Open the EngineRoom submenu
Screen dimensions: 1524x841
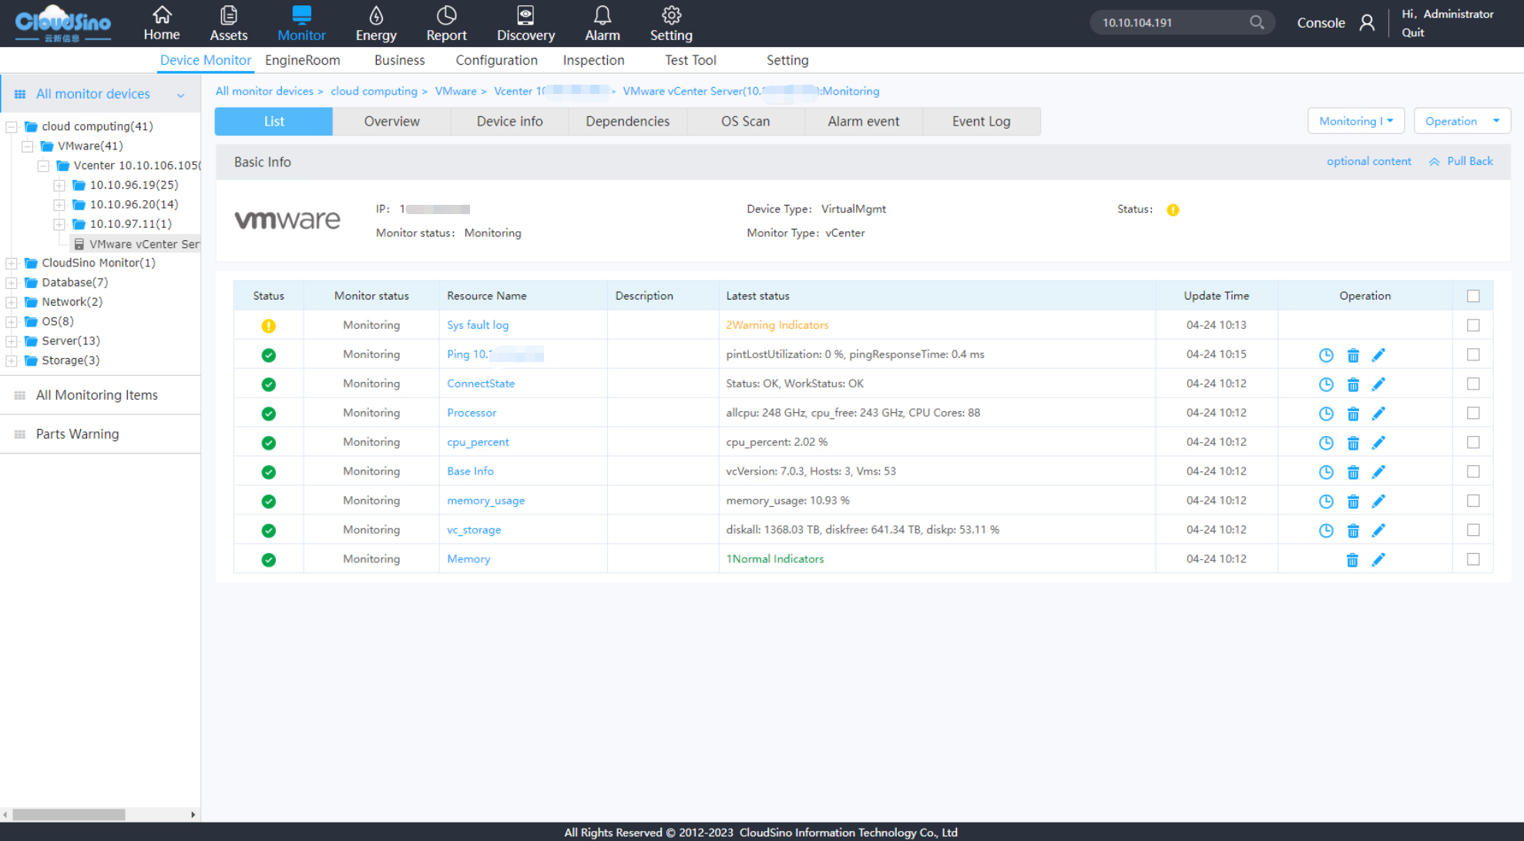302,60
